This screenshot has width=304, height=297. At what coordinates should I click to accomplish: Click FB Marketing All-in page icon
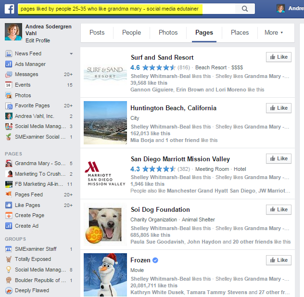pyautogui.click(x=9, y=184)
